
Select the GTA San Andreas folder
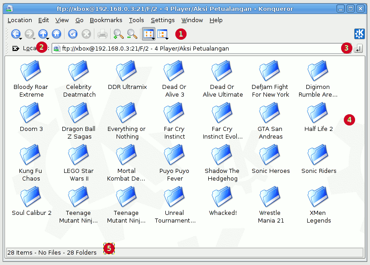pyautogui.click(x=270, y=121)
